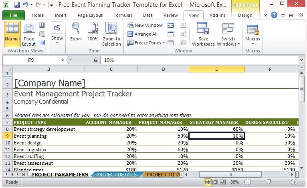Click the zoom in plus button
307x188 pixels.
coord(294,182)
